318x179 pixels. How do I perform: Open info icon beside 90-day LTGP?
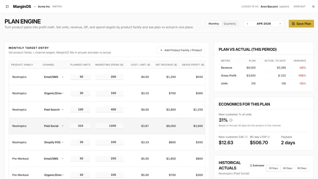[269, 137]
